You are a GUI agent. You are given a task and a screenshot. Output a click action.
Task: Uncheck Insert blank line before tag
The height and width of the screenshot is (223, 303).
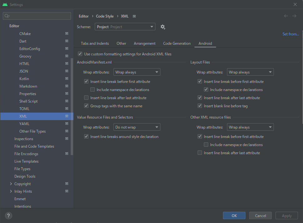[199, 106]
